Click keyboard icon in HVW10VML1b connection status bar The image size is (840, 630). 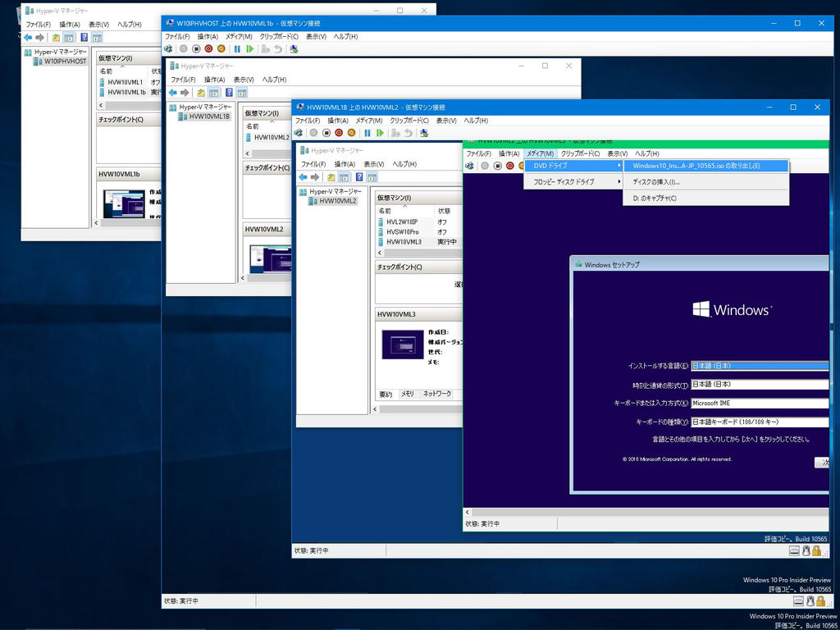click(799, 601)
